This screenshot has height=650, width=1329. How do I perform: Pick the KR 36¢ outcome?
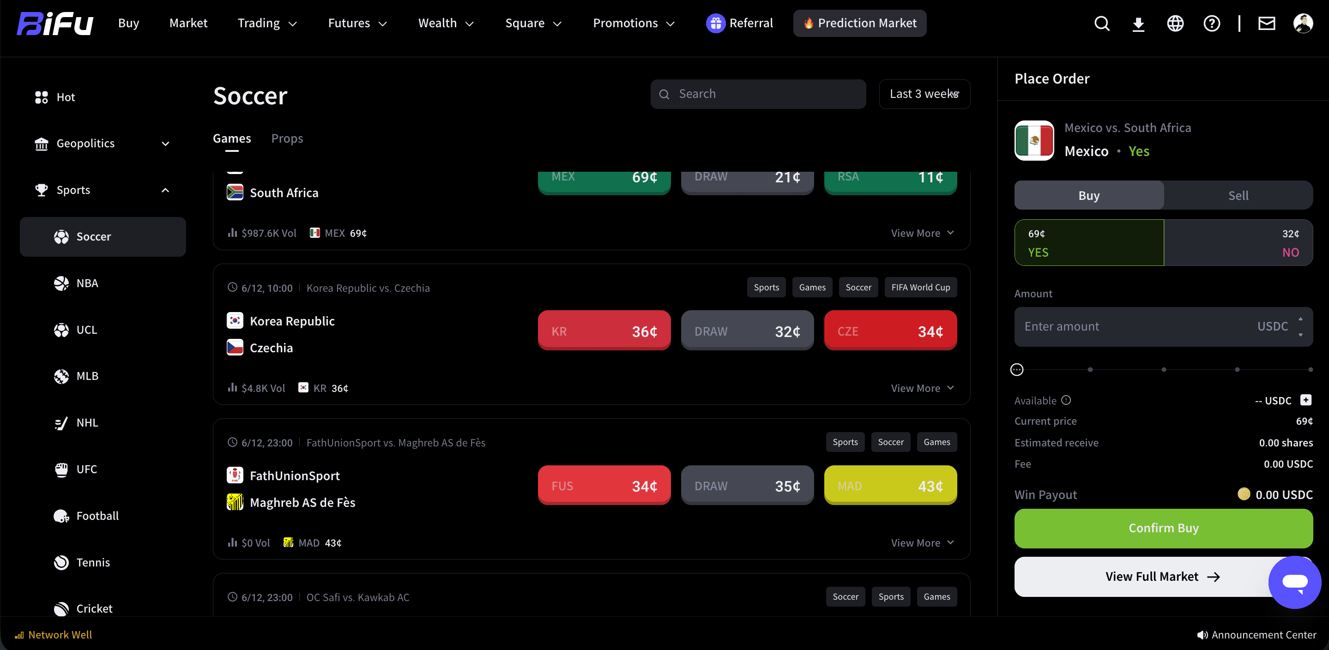pyautogui.click(x=604, y=330)
